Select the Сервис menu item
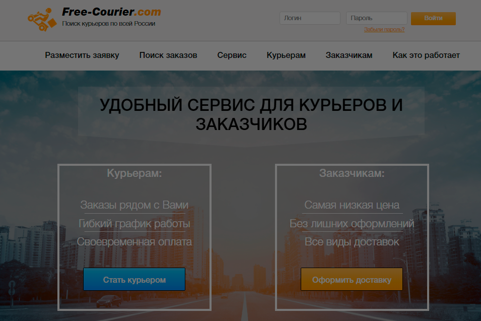This screenshot has height=321, width=481. tap(232, 55)
